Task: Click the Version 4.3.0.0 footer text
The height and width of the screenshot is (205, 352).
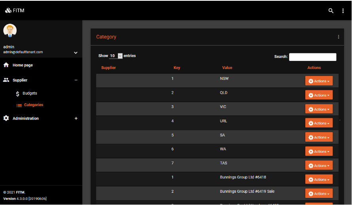Action: (25, 199)
